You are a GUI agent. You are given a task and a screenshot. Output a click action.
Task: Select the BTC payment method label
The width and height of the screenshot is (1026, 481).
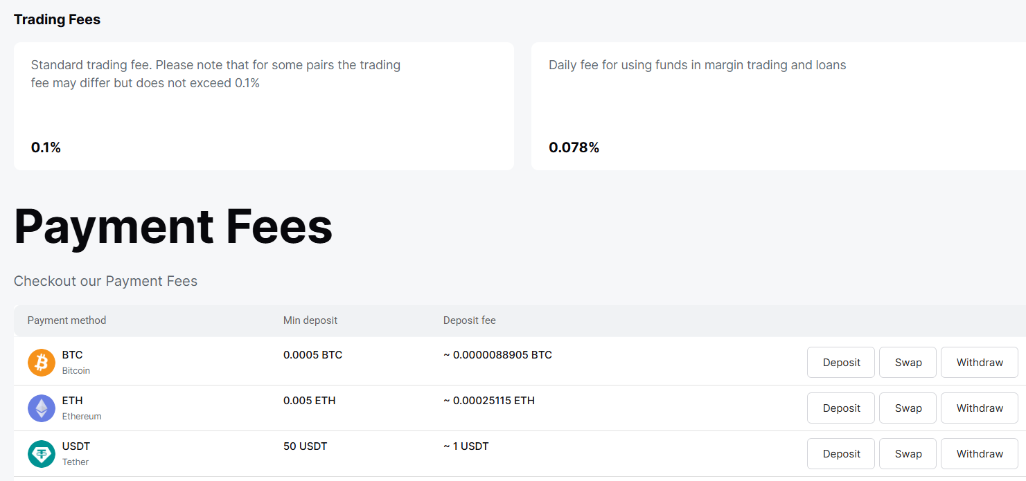[72, 354]
